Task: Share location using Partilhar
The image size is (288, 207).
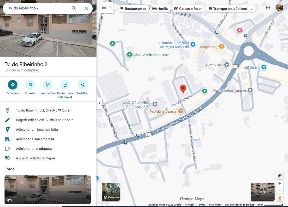Action: (x=82, y=88)
